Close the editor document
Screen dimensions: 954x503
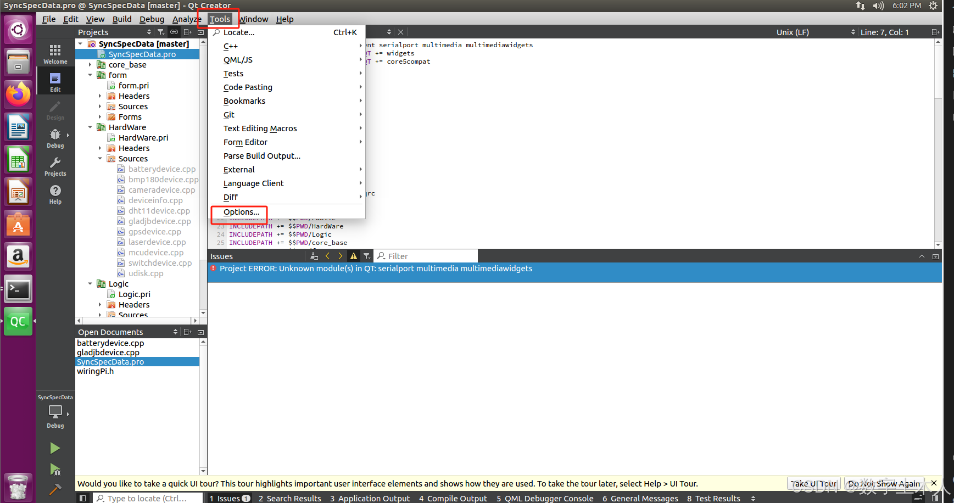pyautogui.click(x=400, y=32)
